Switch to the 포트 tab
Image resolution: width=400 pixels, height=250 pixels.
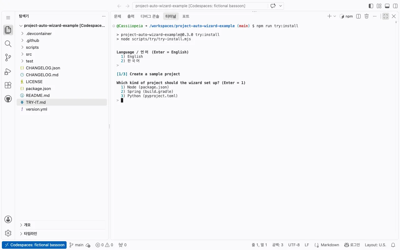[x=186, y=16]
